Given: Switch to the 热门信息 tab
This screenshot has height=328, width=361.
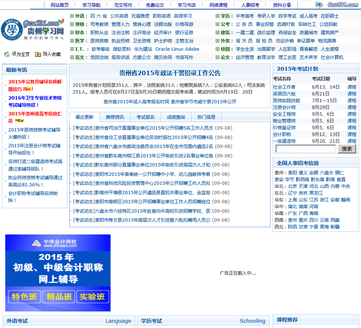Looking at the screenshot, I should [206, 117].
